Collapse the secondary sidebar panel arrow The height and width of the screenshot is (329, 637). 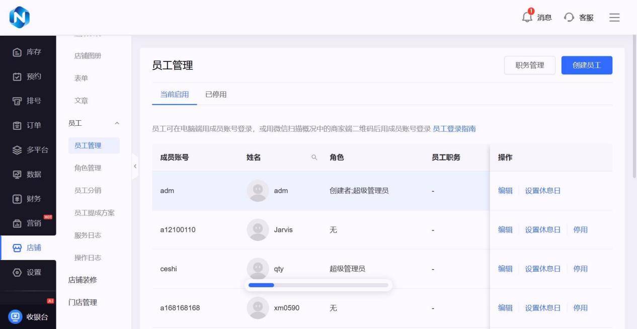click(135, 166)
